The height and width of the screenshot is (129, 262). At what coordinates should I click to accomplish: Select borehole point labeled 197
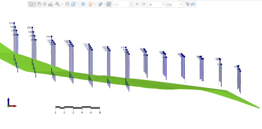pos(14,23)
